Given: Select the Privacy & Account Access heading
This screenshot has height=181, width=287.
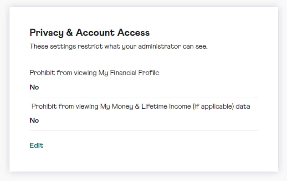Looking at the screenshot, I should click(90, 33).
